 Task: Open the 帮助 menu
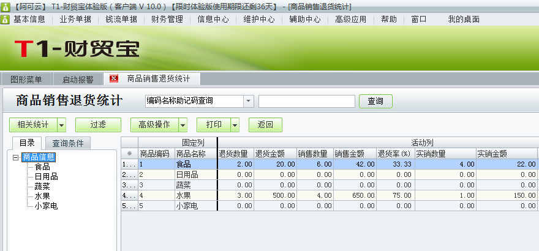[389, 20]
